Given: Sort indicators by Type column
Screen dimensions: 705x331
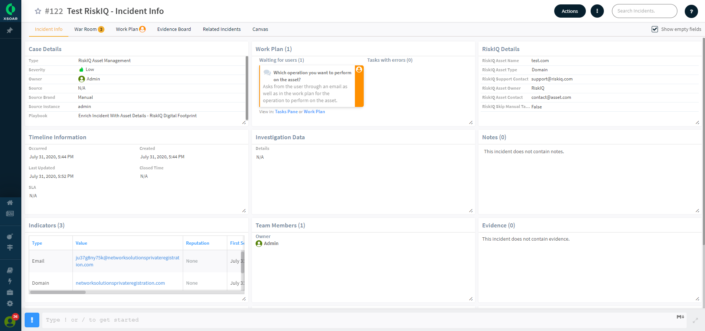Looking at the screenshot, I should (37, 243).
